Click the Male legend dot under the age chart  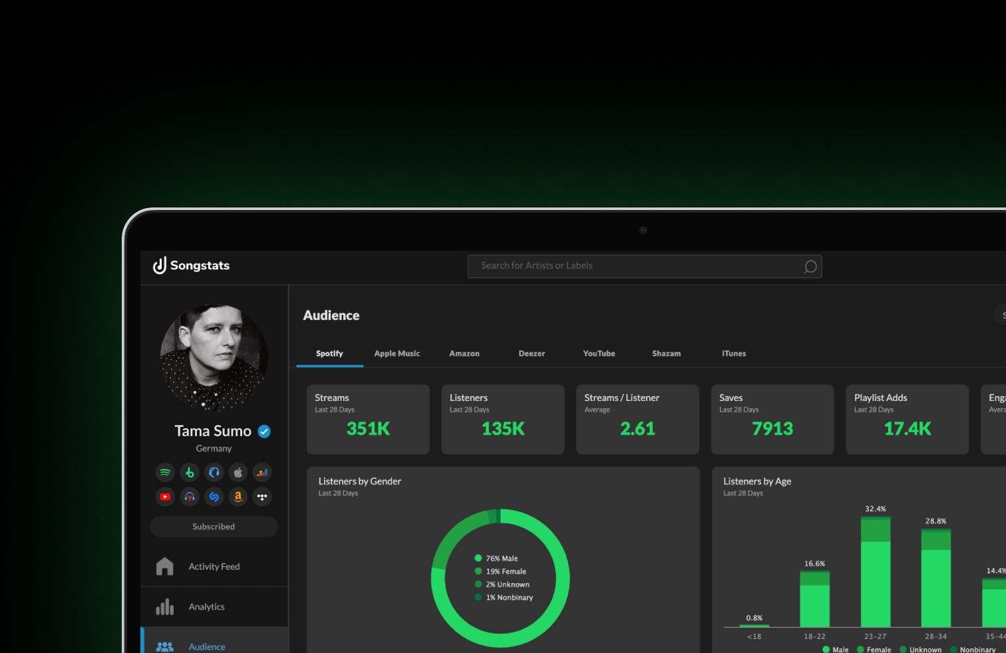point(826,649)
